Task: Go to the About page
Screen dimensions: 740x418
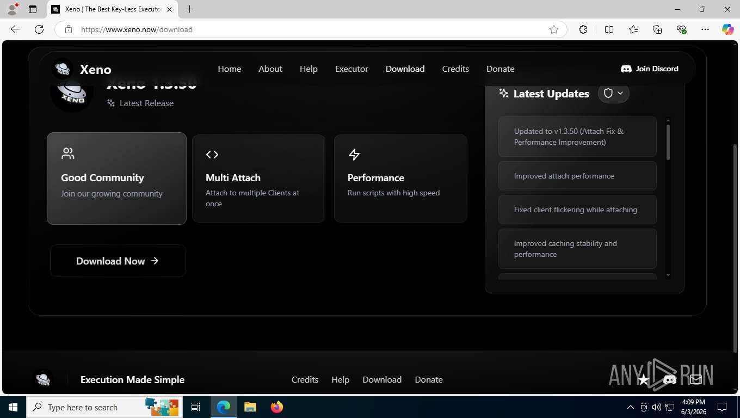Action: pyautogui.click(x=270, y=69)
